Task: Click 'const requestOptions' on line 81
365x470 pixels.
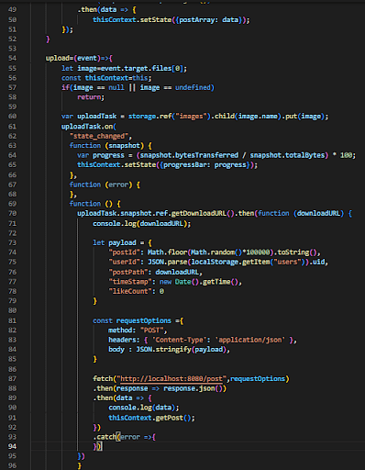Action: (x=132, y=320)
